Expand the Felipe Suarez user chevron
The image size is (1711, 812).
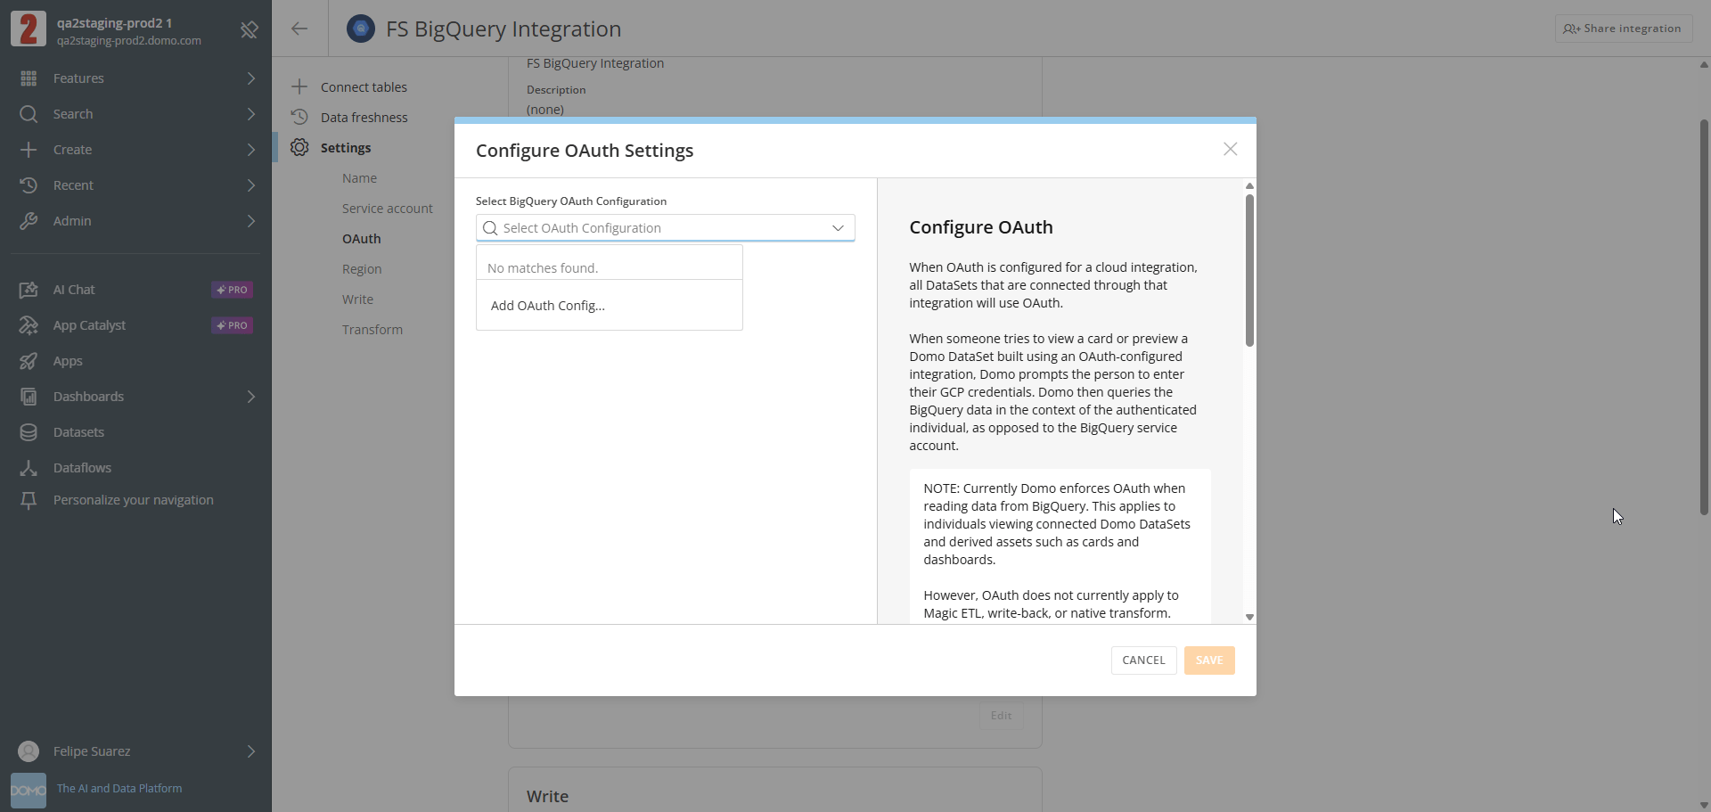click(251, 751)
